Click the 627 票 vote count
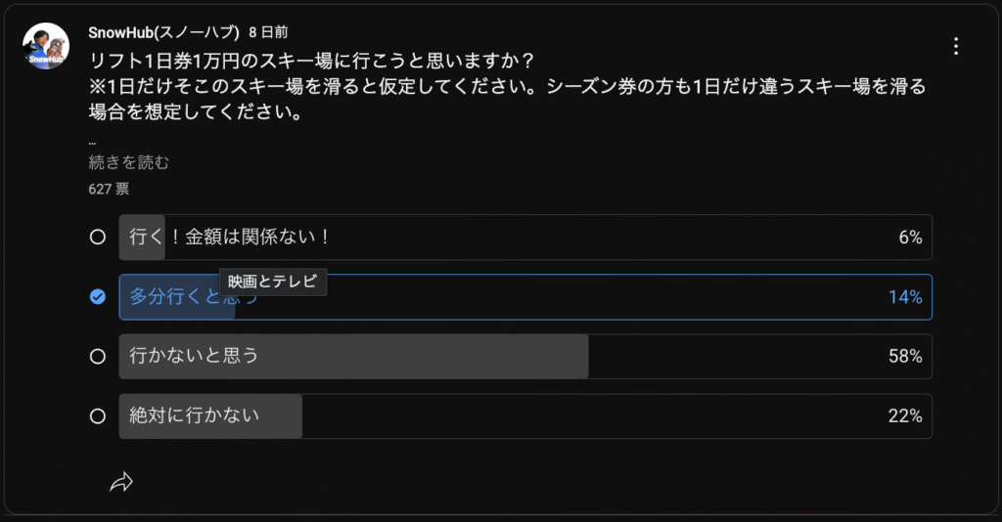The width and height of the screenshot is (1002, 522). coord(109,189)
